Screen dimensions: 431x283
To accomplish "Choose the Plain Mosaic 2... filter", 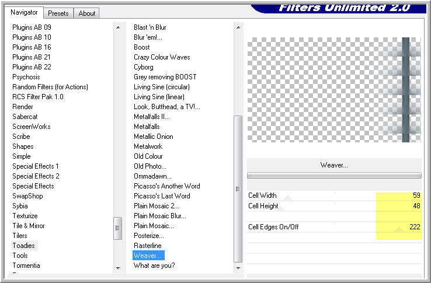I will pyautogui.click(x=157, y=206).
